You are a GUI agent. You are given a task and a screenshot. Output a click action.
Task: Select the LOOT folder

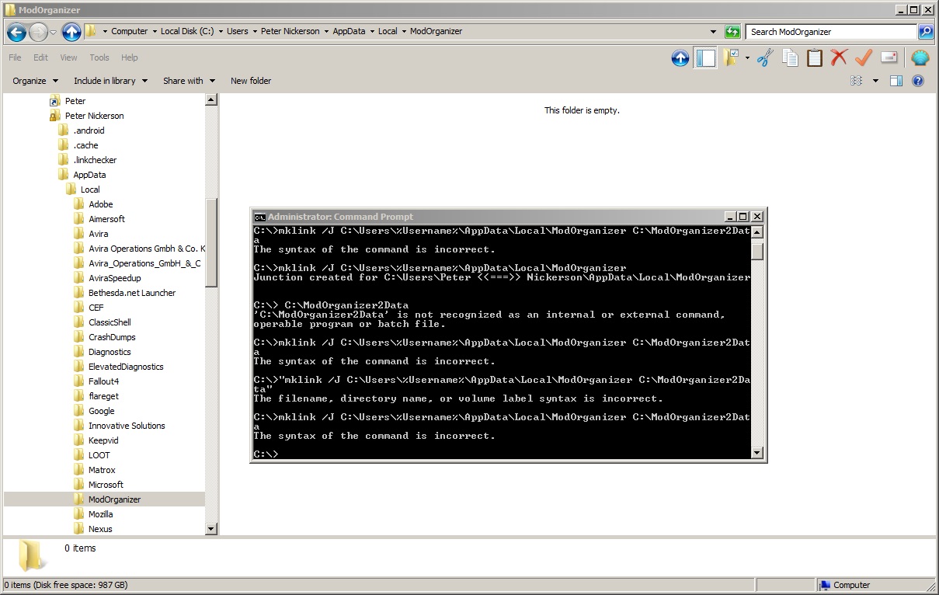99,455
